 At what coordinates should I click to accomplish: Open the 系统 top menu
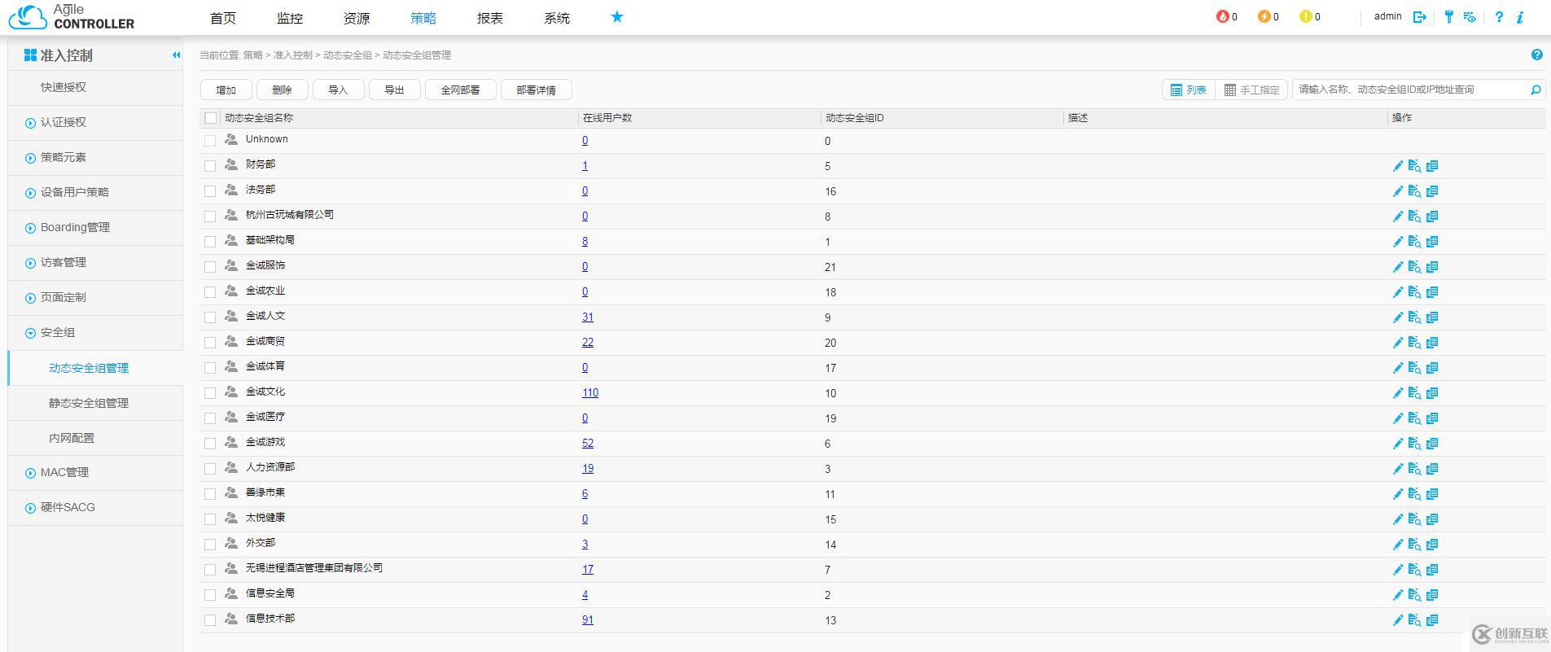point(557,18)
